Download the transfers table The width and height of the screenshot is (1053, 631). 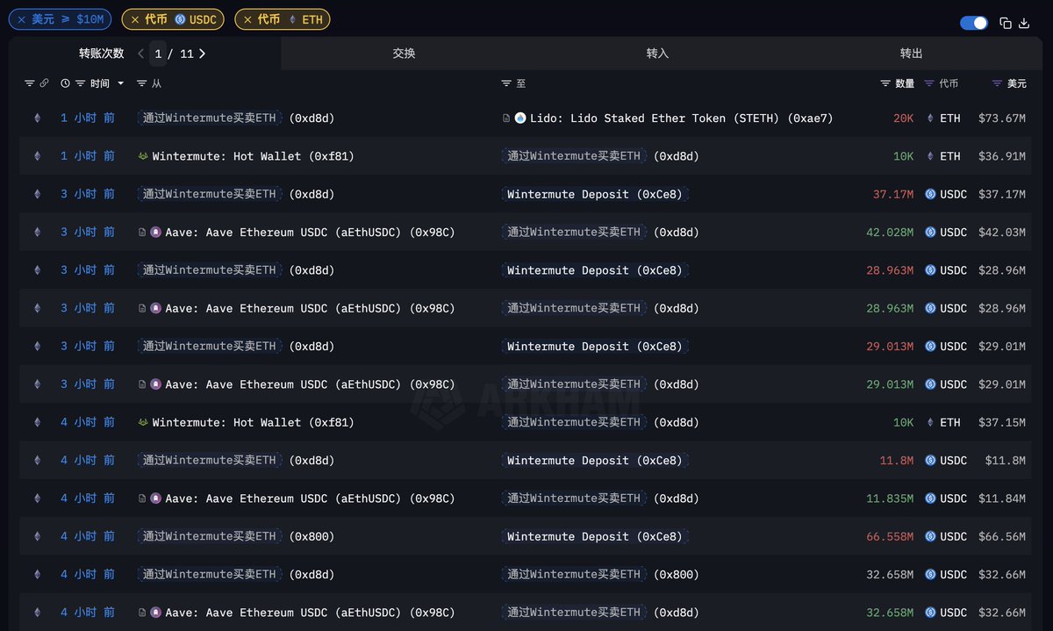(x=1024, y=23)
